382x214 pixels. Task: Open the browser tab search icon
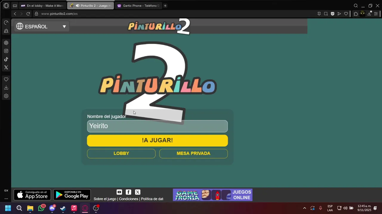coord(356,6)
